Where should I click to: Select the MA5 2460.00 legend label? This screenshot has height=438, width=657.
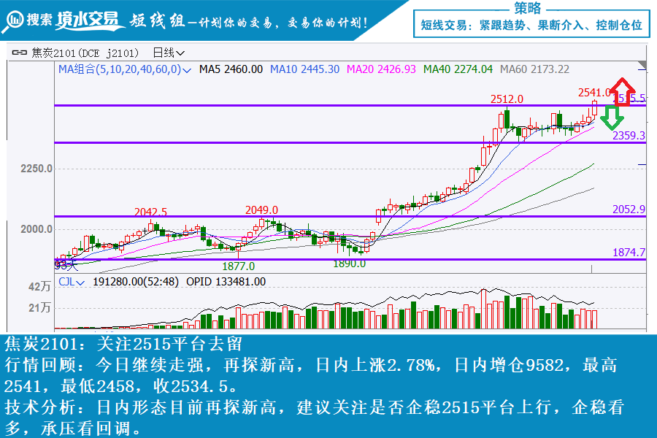tap(231, 69)
